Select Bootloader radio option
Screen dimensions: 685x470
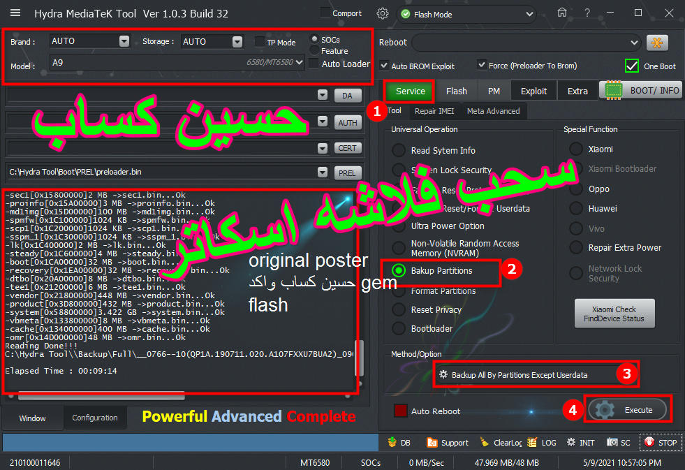(399, 328)
